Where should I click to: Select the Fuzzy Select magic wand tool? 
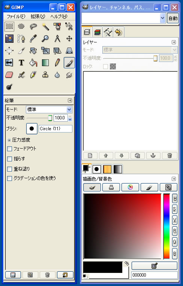(x=46, y=27)
